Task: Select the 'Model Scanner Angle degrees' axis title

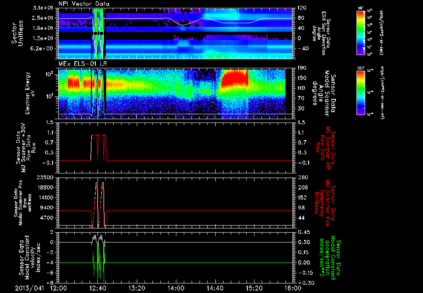Action: pos(324,94)
